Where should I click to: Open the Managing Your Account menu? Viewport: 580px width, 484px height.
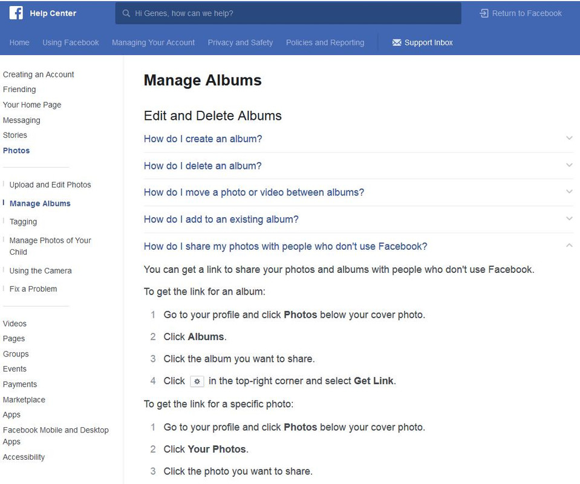pos(153,42)
